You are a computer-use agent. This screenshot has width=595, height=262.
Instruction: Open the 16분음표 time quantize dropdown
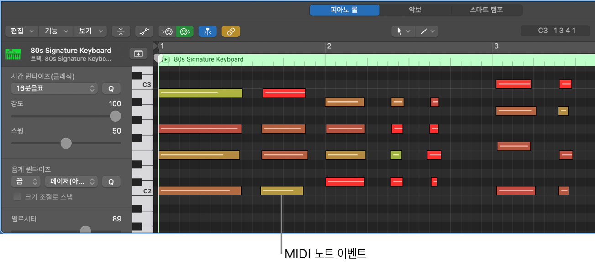54,88
